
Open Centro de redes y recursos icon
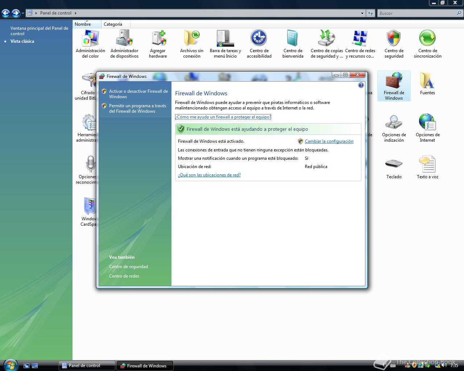(360, 44)
